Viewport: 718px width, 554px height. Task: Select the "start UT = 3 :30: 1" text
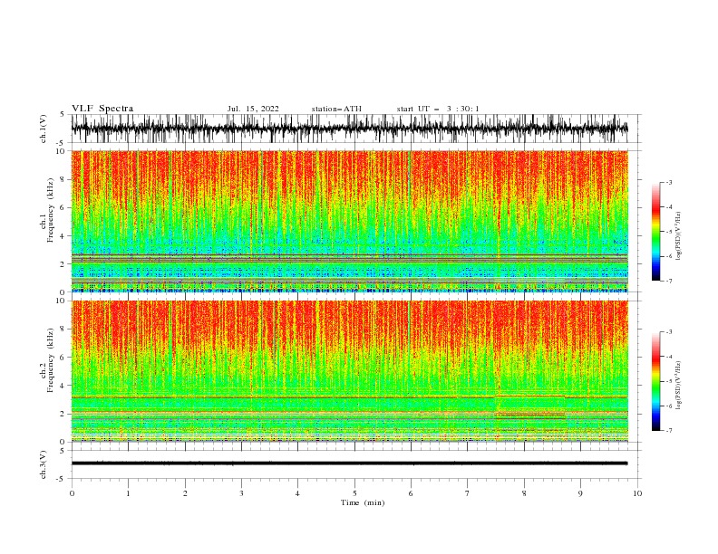click(438, 109)
